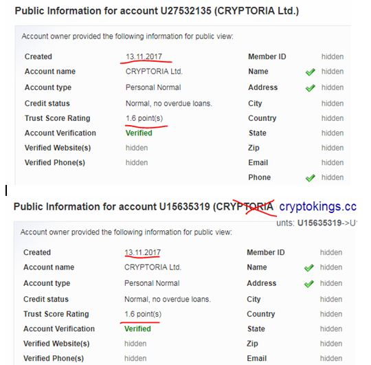
Task: Click the green checkmark beside Name in first panel
Action: coord(310,71)
